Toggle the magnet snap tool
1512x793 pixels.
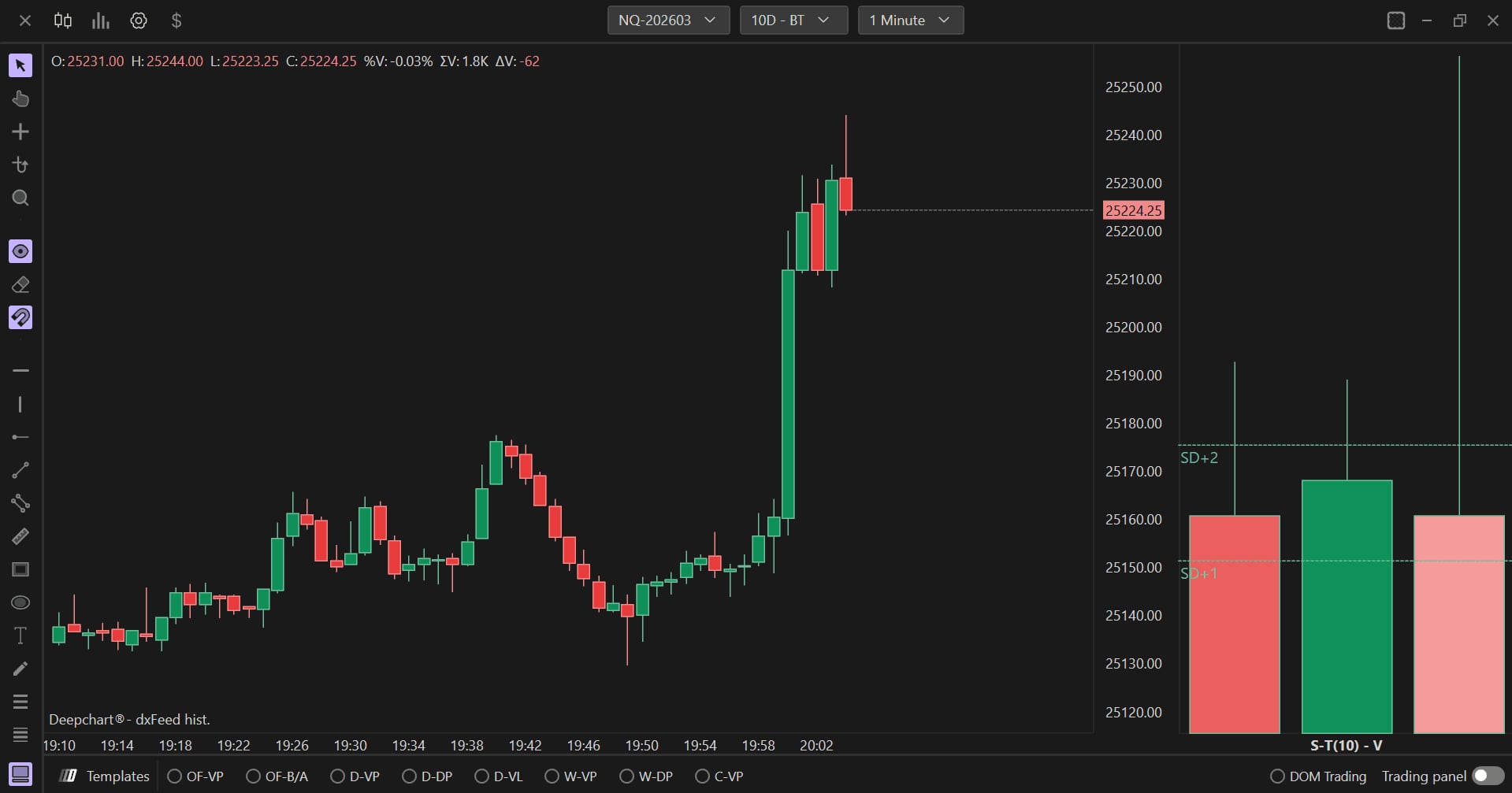[x=20, y=317]
